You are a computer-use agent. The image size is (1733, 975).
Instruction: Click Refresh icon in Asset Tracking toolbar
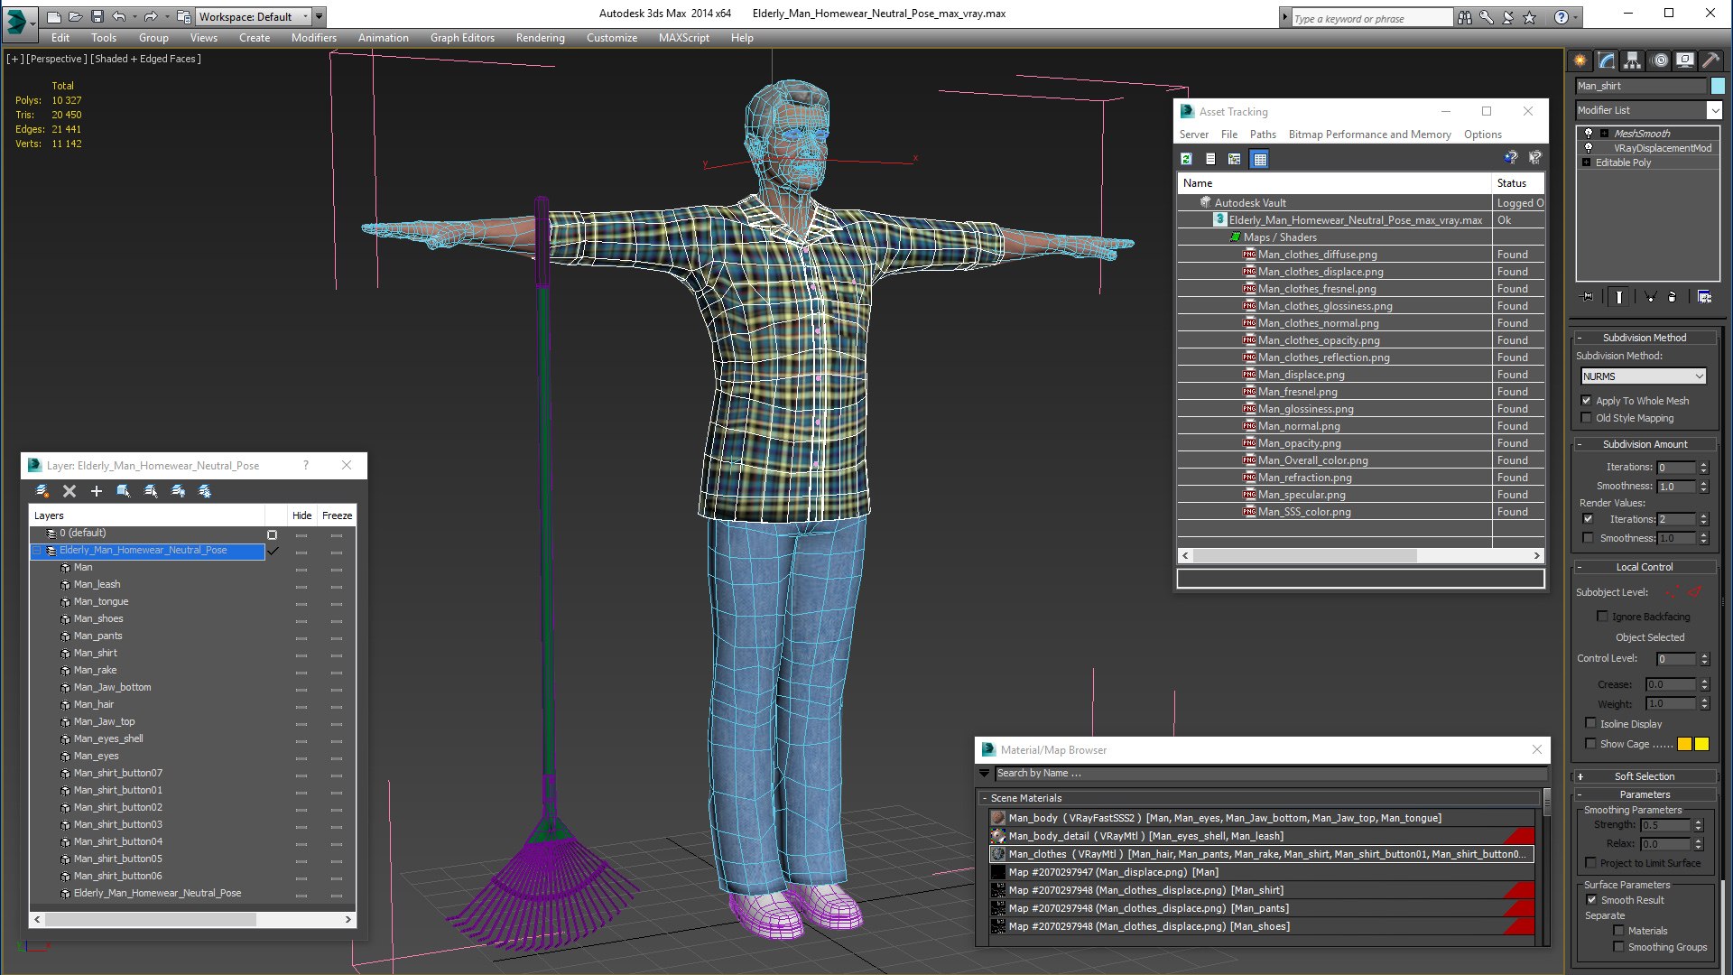1186,159
